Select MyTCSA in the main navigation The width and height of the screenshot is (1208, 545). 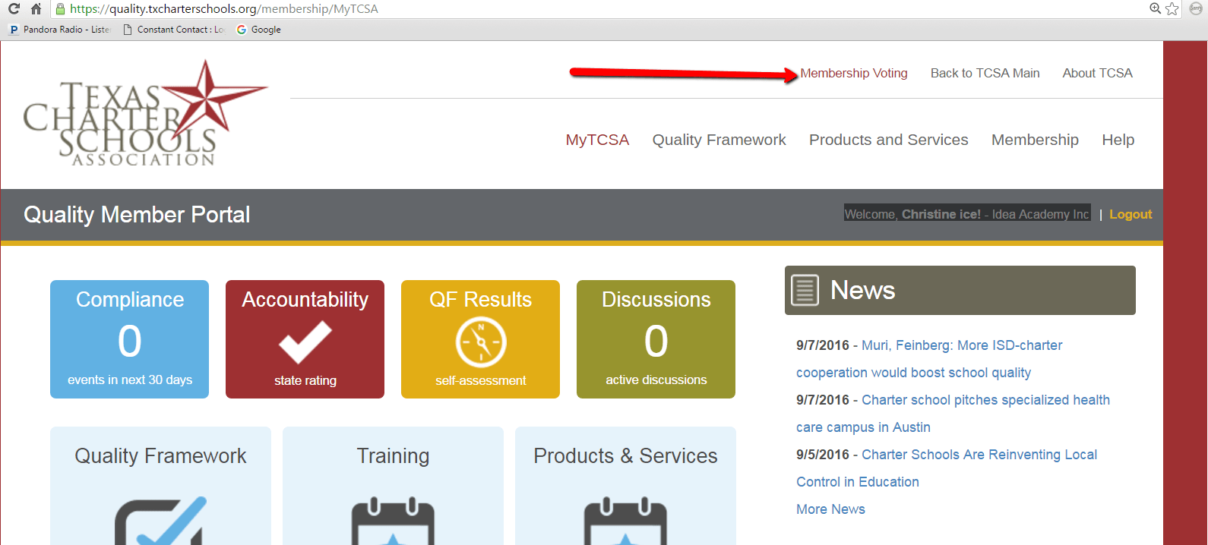tap(597, 140)
